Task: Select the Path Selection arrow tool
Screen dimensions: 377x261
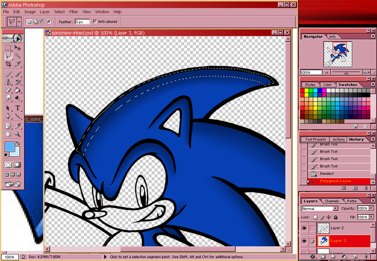Action: [8, 108]
